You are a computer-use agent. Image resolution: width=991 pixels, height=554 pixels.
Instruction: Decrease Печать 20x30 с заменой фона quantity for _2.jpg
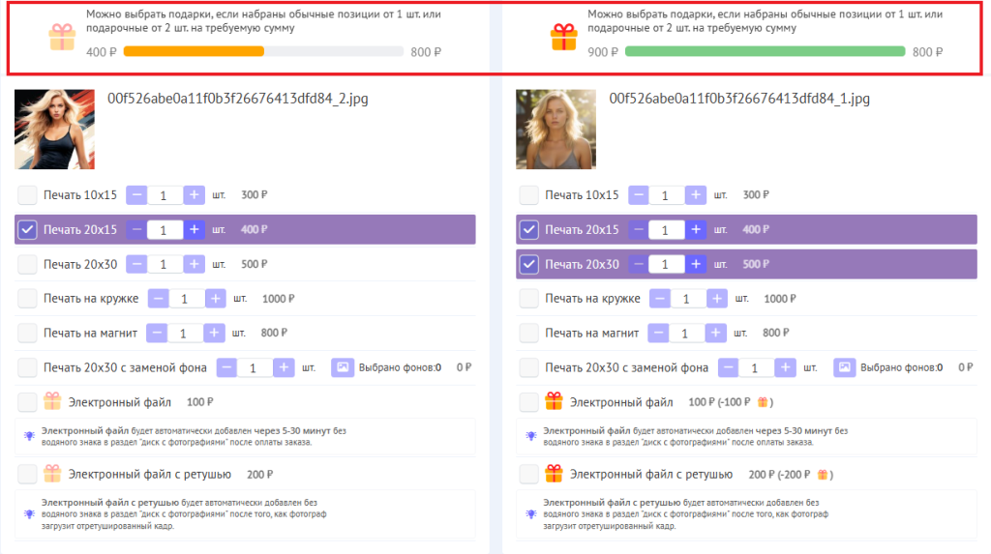point(226,367)
